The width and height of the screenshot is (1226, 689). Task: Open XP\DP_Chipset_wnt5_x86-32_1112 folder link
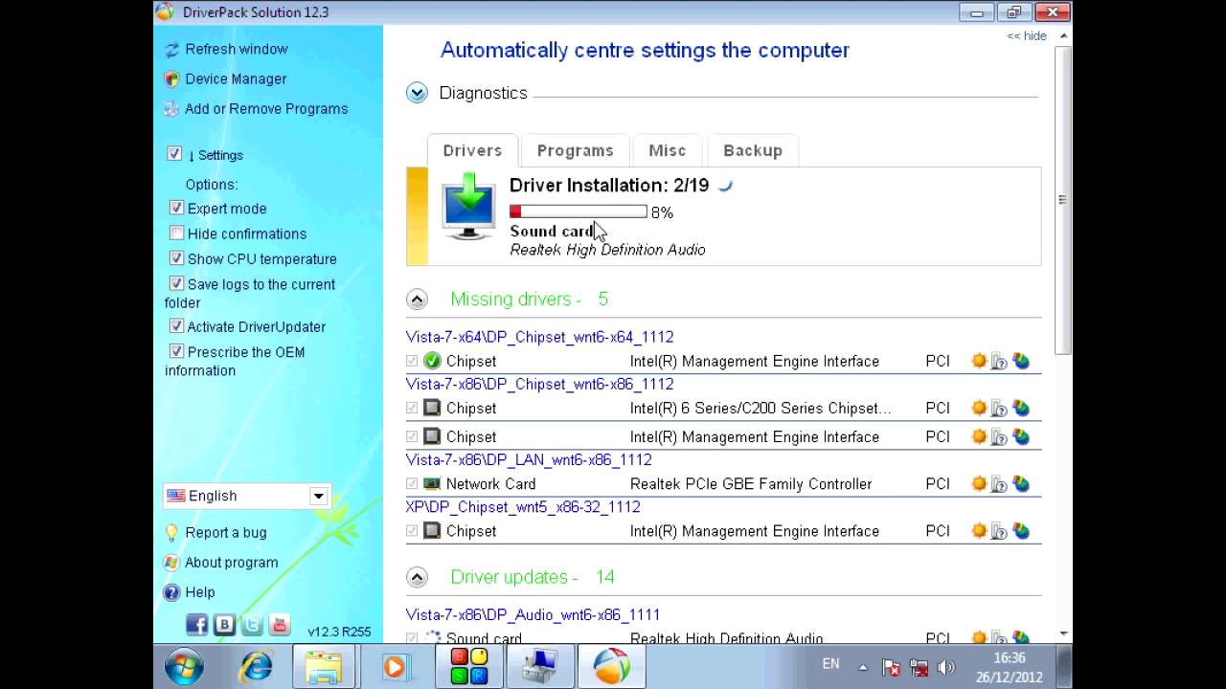[x=523, y=506]
